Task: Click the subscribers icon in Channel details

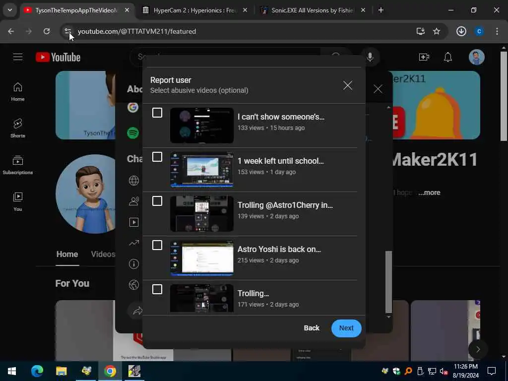Action: tap(134, 201)
